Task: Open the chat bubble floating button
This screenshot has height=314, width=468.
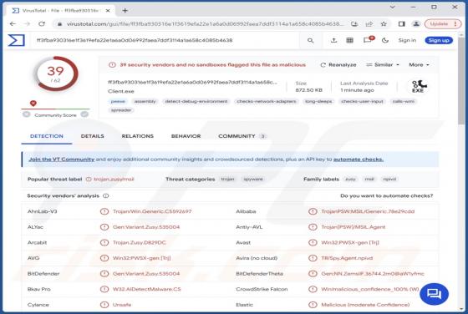Action: click(x=434, y=294)
